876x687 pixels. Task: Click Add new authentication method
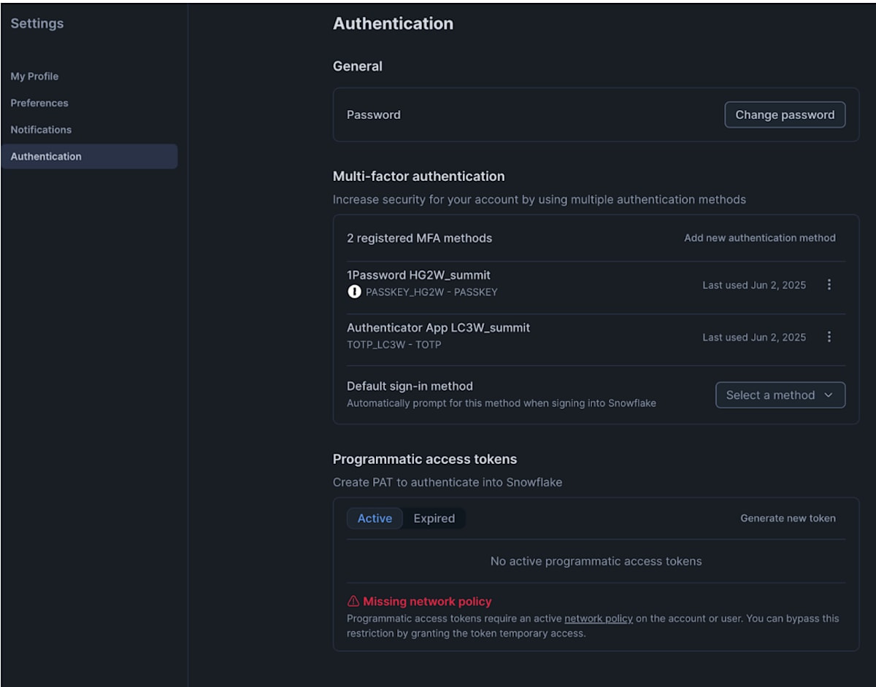[x=760, y=238]
